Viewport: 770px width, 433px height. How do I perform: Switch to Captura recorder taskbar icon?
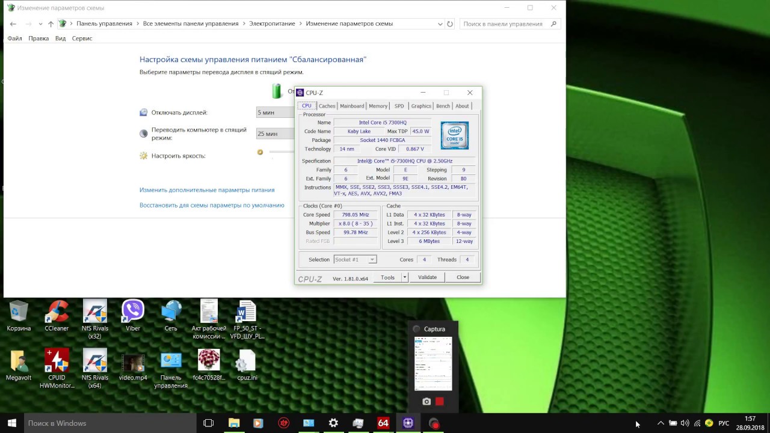click(x=434, y=423)
